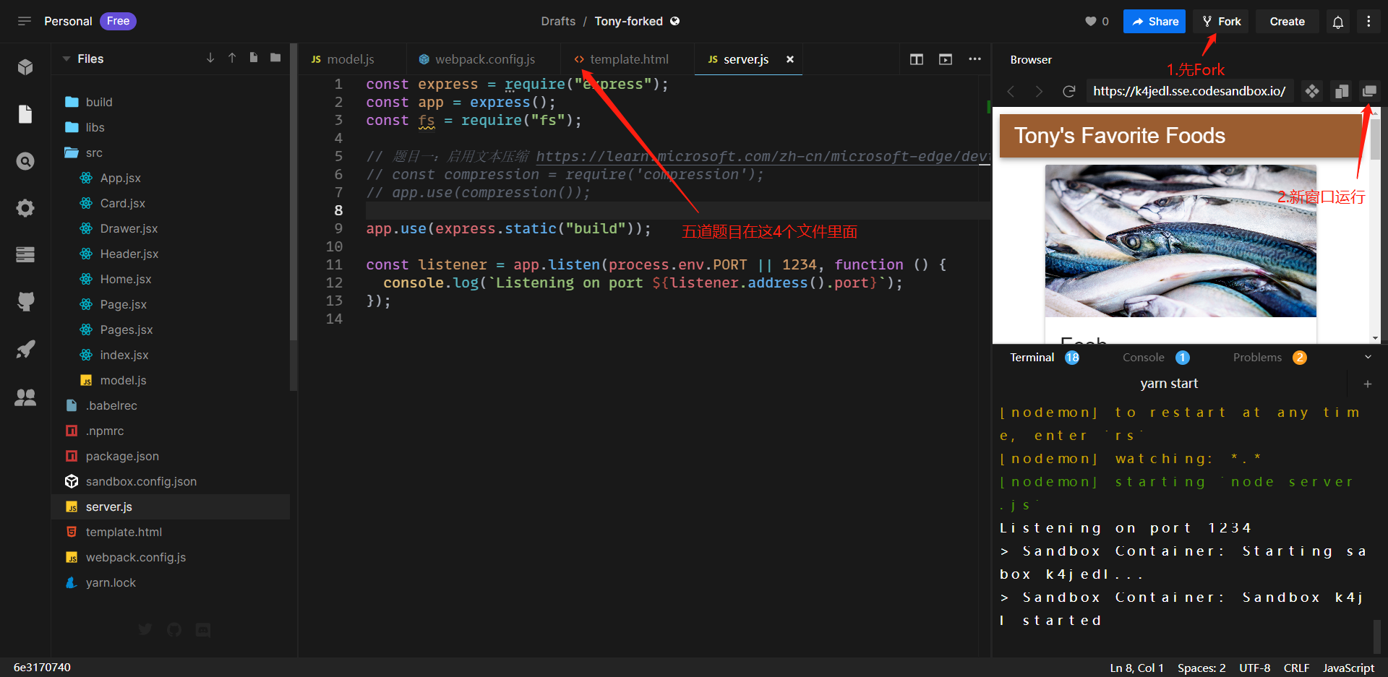Open the Server Control Panel sidebar icon
Viewport: 1388px width, 677px height.
point(25,254)
